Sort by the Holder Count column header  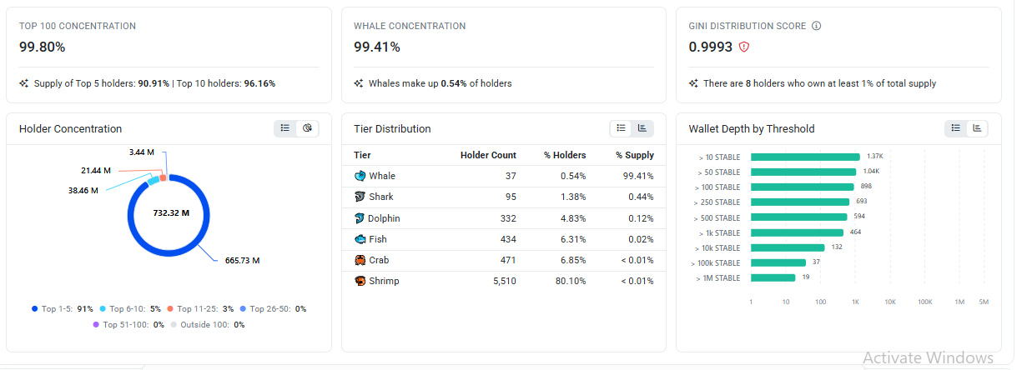click(488, 155)
